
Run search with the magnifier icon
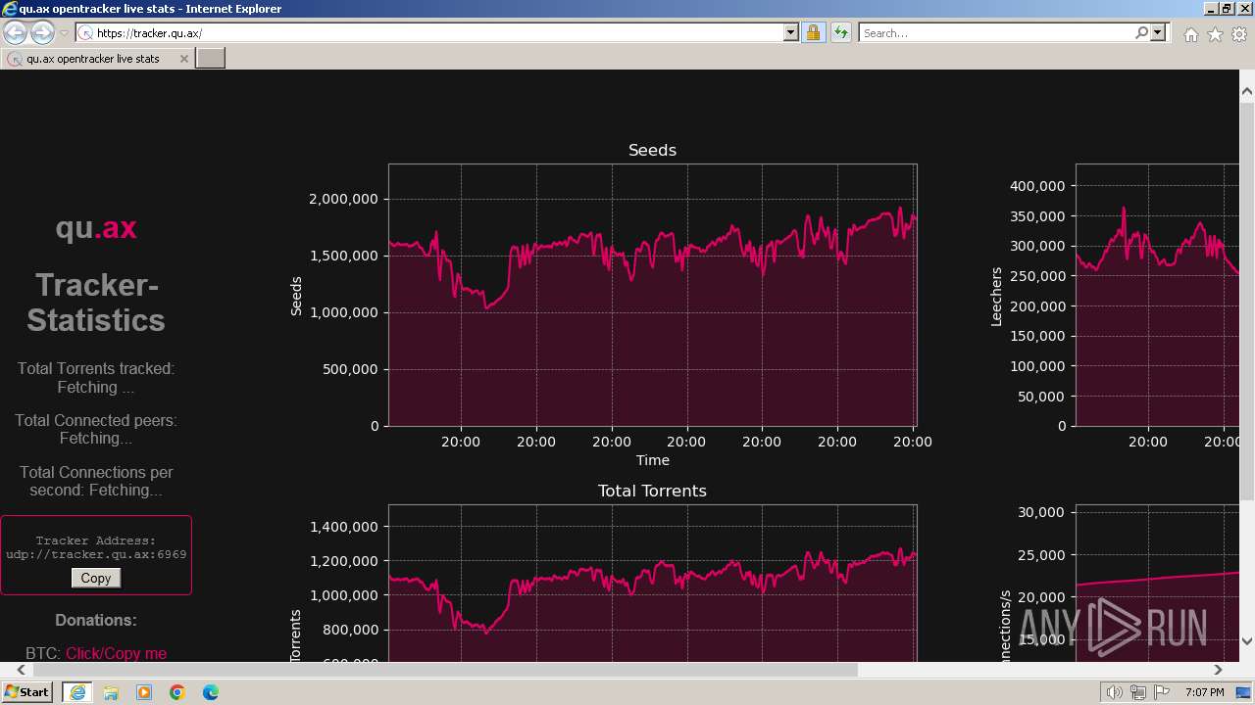click(x=1141, y=33)
